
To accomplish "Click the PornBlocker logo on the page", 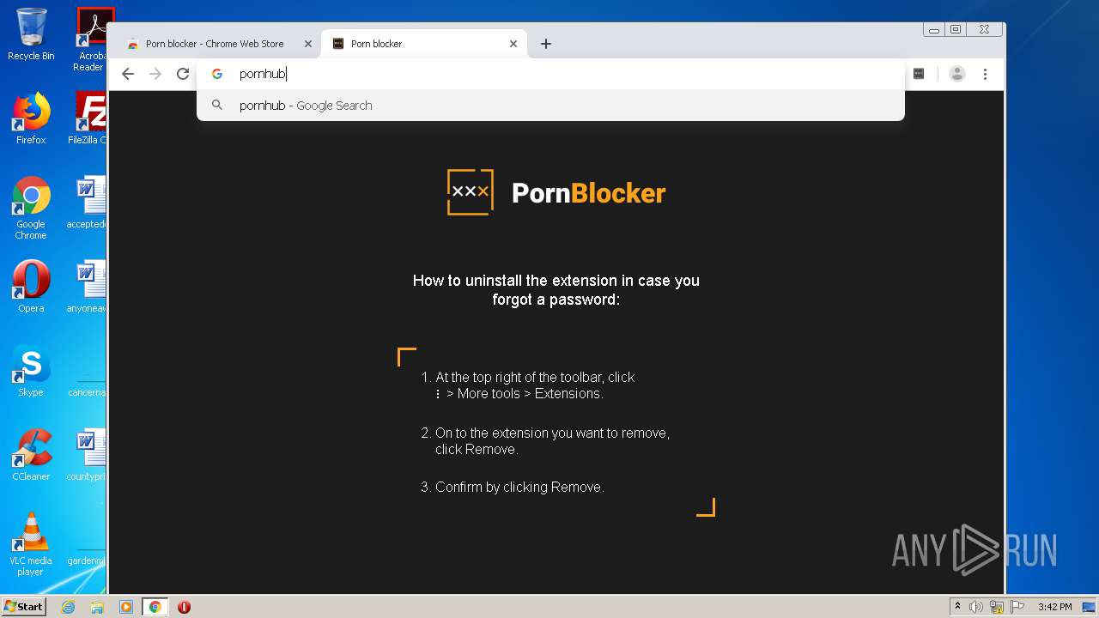I will (556, 192).
